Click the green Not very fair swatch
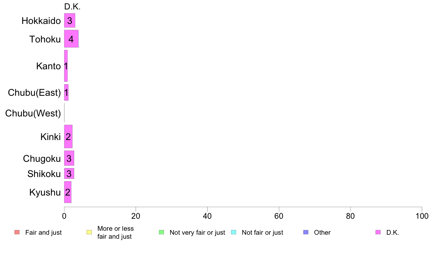This screenshot has height=267, width=432. click(161, 232)
